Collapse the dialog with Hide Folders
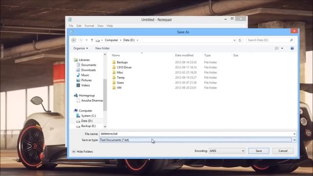313x176 pixels. [x=83, y=152]
